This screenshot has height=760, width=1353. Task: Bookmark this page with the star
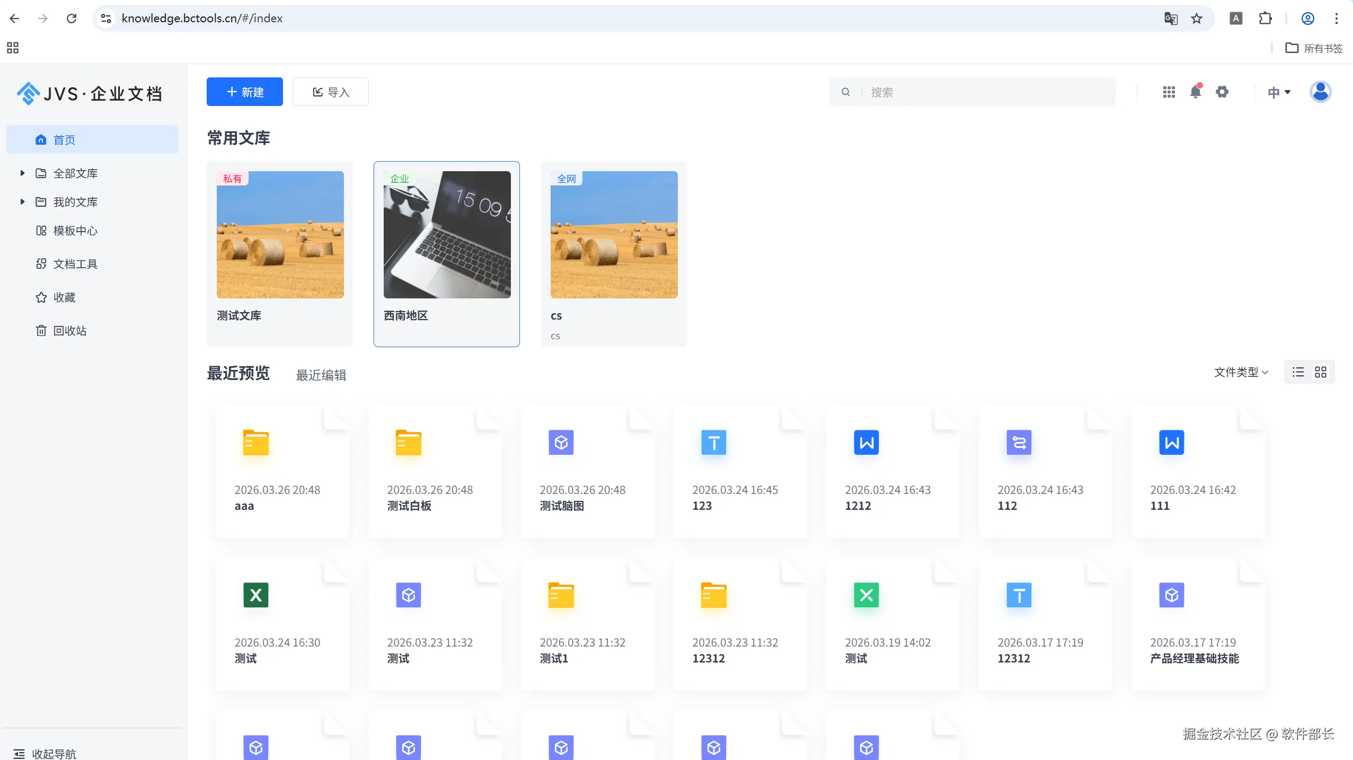(x=1197, y=19)
